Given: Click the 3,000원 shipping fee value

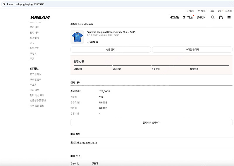Looking at the screenshot, I should [x=103, y=108].
